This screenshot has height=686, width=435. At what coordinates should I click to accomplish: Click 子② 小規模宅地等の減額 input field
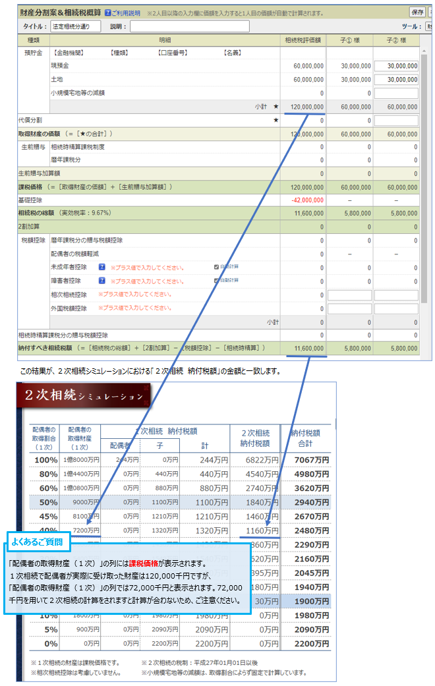click(x=396, y=94)
